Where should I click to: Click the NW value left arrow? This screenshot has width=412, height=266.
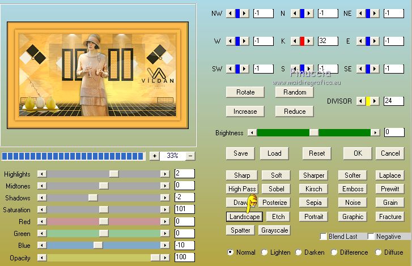(230, 13)
